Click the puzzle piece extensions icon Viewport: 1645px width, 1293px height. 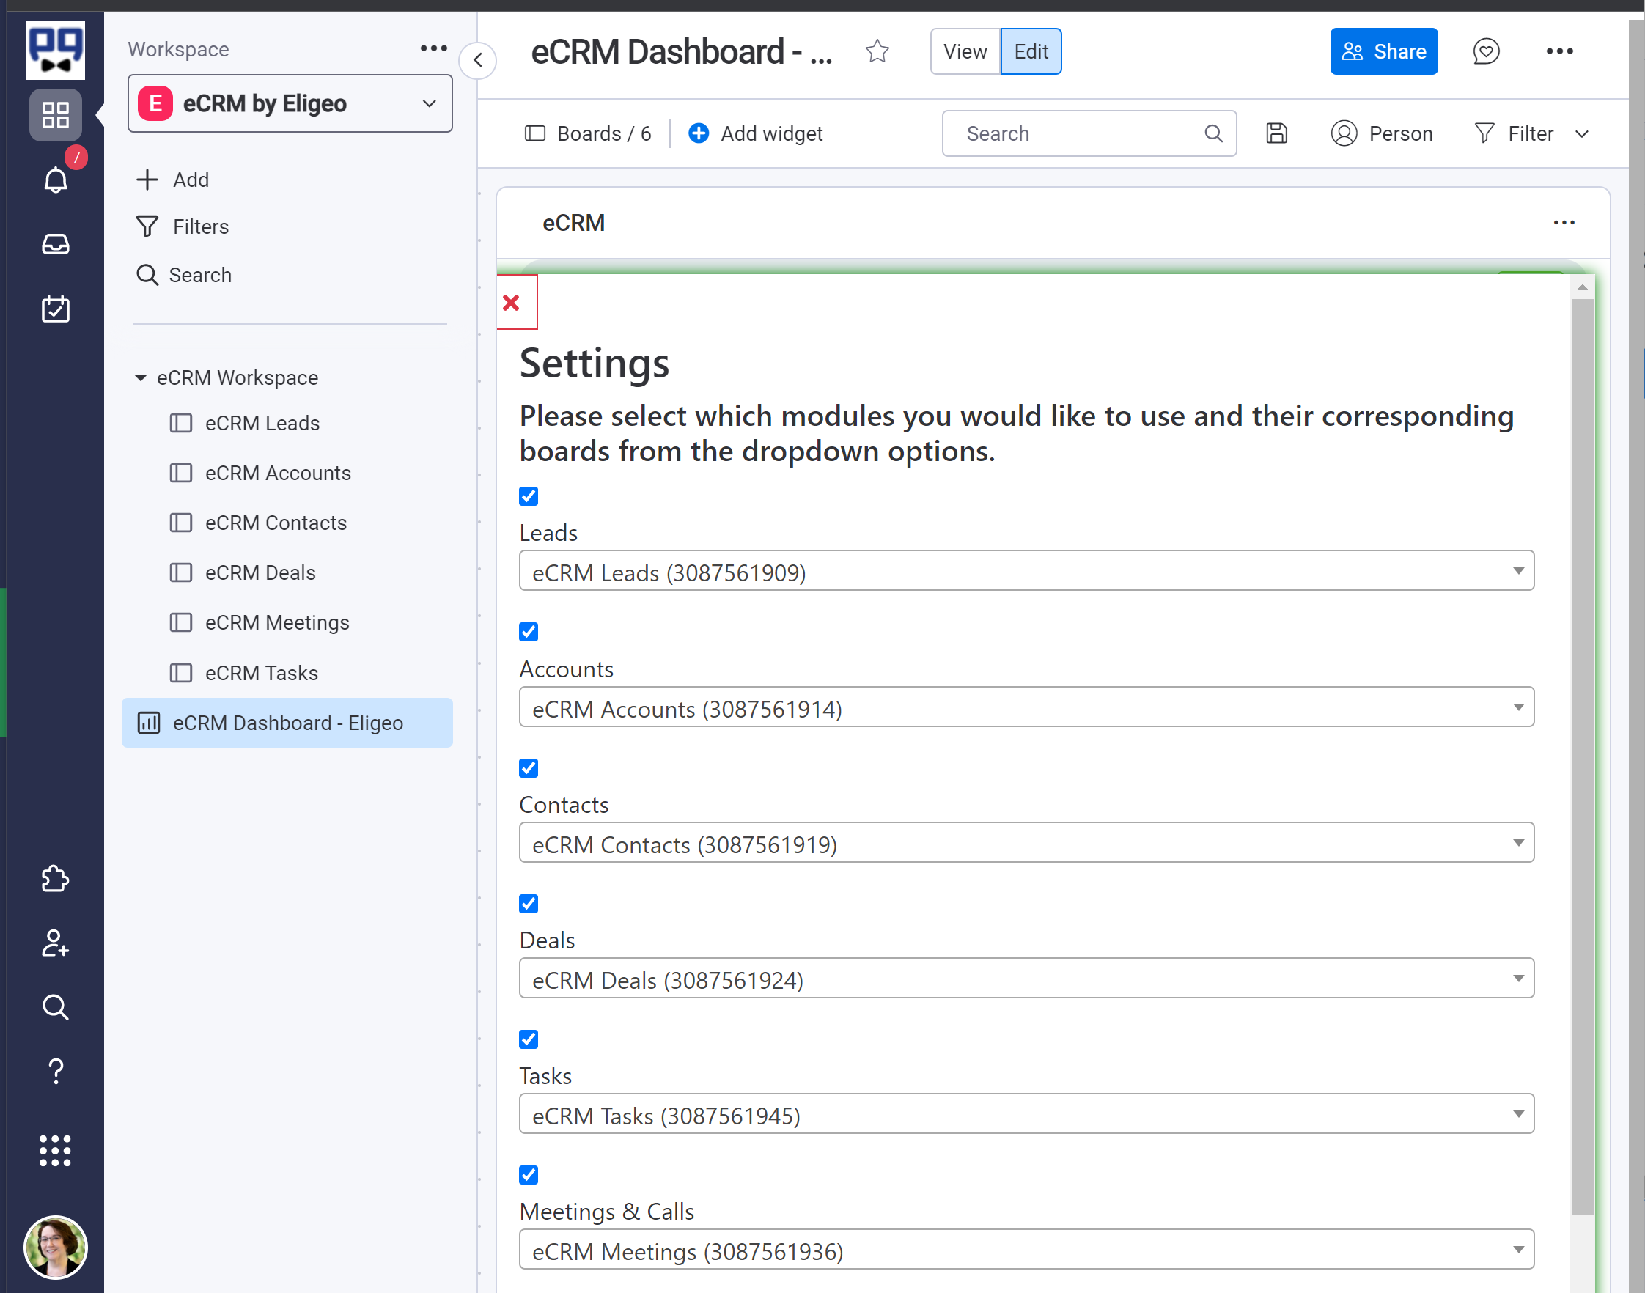(x=56, y=876)
